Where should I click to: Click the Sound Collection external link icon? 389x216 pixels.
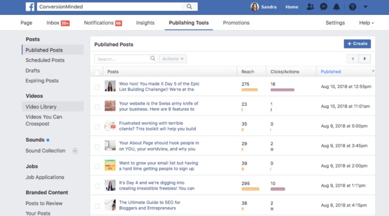[x=75, y=151]
